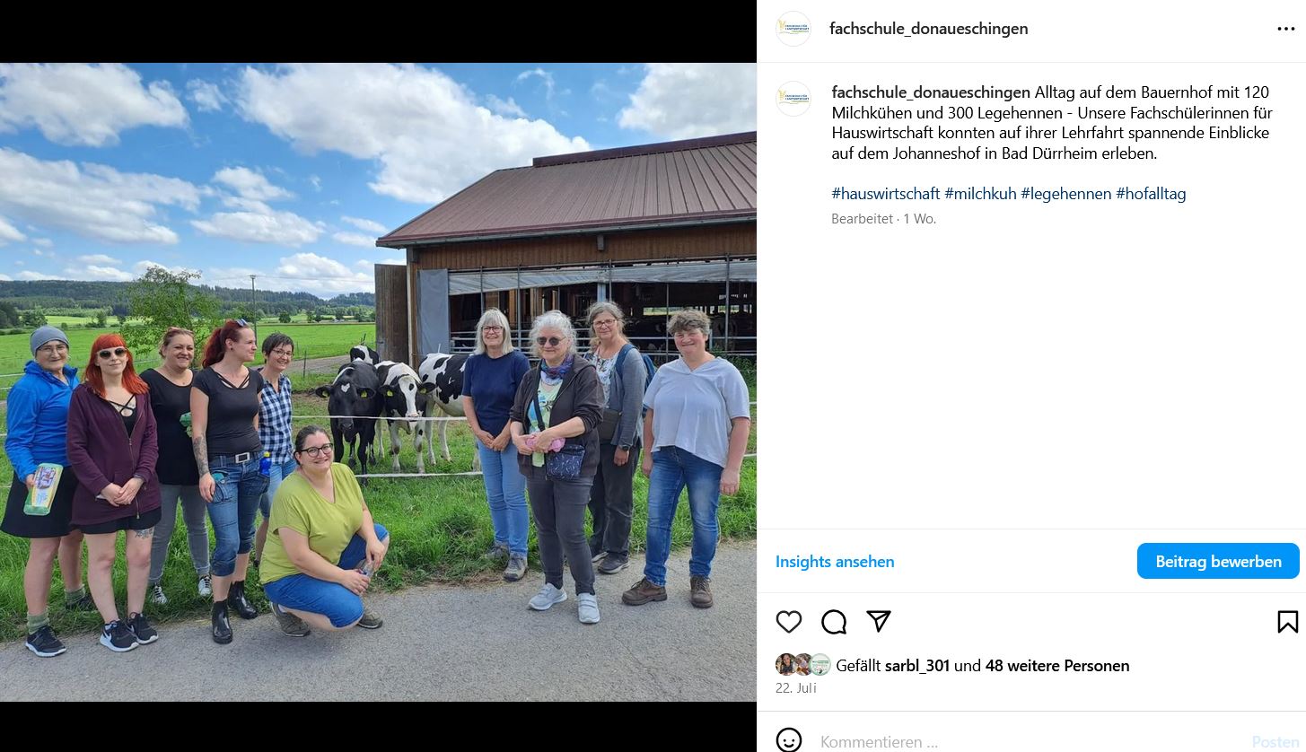
Task: Open username fachschule_donaueschingen in header
Action: coord(929,29)
